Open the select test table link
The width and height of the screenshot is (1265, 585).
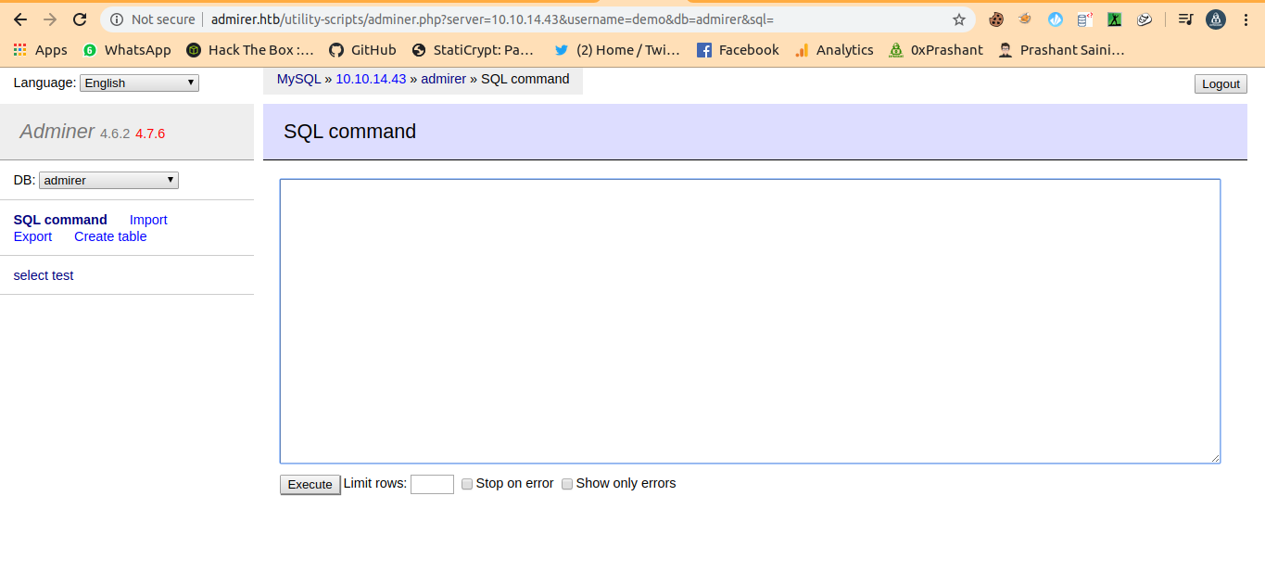[44, 275]
